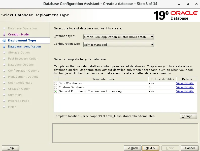200x151 pixels.
Task: Open the Help button
Action: click(x=11, y=148)
